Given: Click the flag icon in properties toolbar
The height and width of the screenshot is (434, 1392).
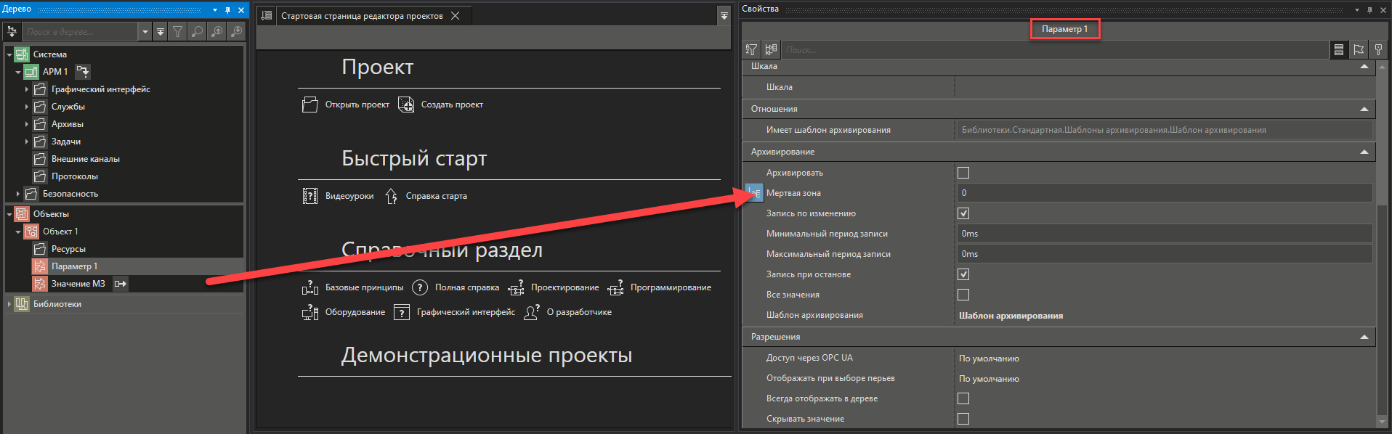Looking at the screenshot, I should (x=1359, y=49).
